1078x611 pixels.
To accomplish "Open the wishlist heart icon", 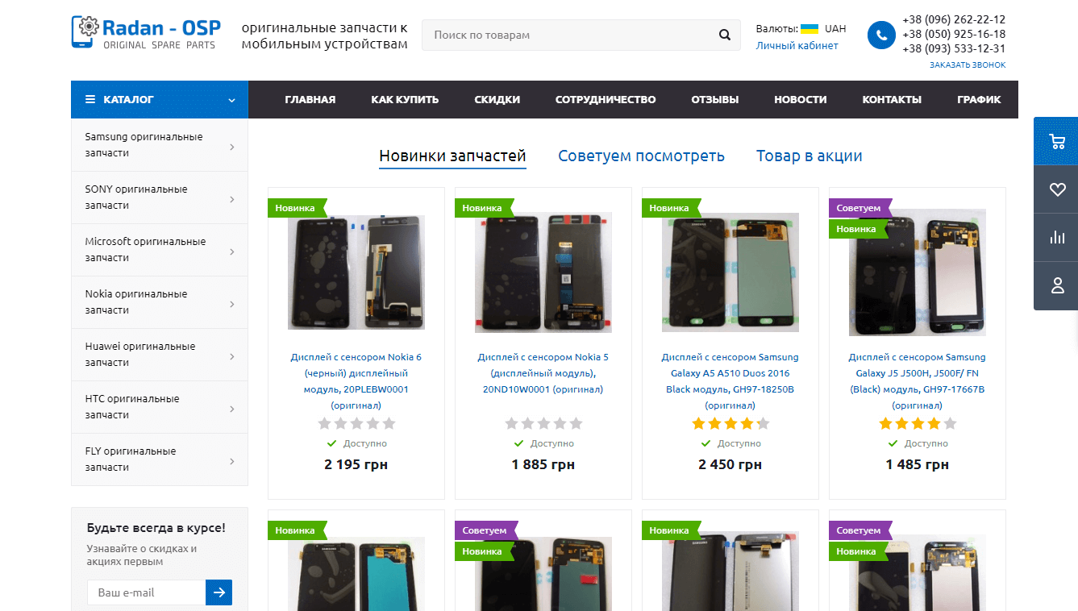I will click(1057, 189).
